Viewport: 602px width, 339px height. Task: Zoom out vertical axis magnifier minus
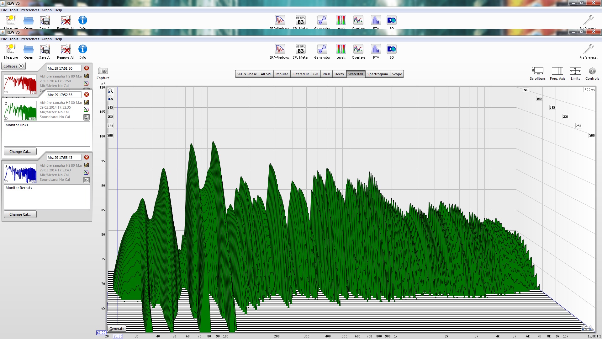pyautogui.click(x=110, y=98)
